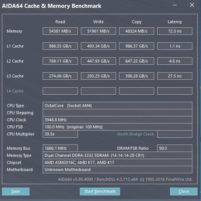The height and width of the screenshot is (201, 201).
Task: Select the CPU Multiplier 39.5x box
Action: 60,134
